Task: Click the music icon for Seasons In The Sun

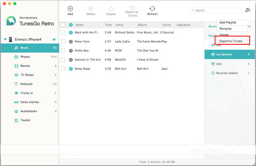Action: pyautogui.click(x=70, y=60)
